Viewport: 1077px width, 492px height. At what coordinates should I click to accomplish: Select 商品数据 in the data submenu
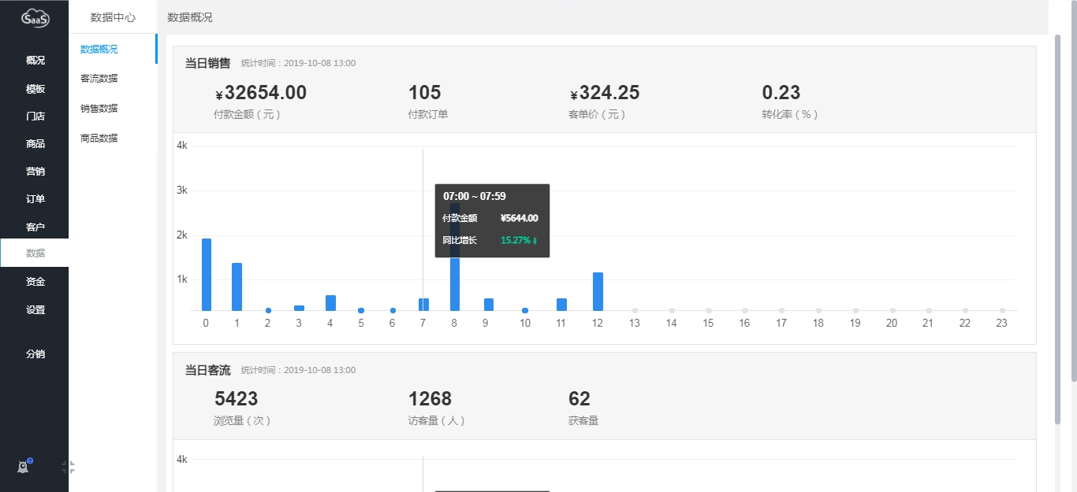pyautogui.click(x=99, y=139)
